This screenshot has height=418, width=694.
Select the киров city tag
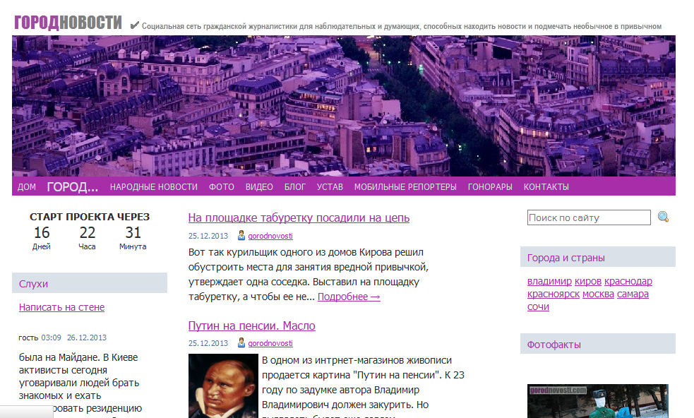click(x=588, y=281)
